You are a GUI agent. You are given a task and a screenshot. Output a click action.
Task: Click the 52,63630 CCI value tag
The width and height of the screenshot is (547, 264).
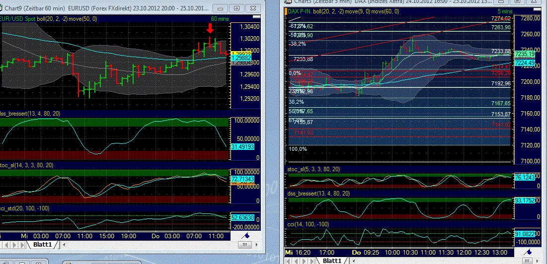[x=243, y=218]
